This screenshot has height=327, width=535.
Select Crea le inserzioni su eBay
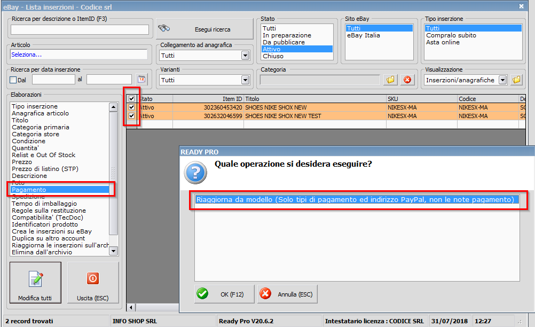(60, 231)
